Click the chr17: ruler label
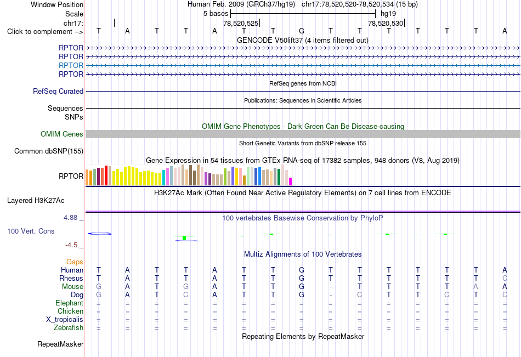This screenshot has height=357, width=521. click(73, 23)
